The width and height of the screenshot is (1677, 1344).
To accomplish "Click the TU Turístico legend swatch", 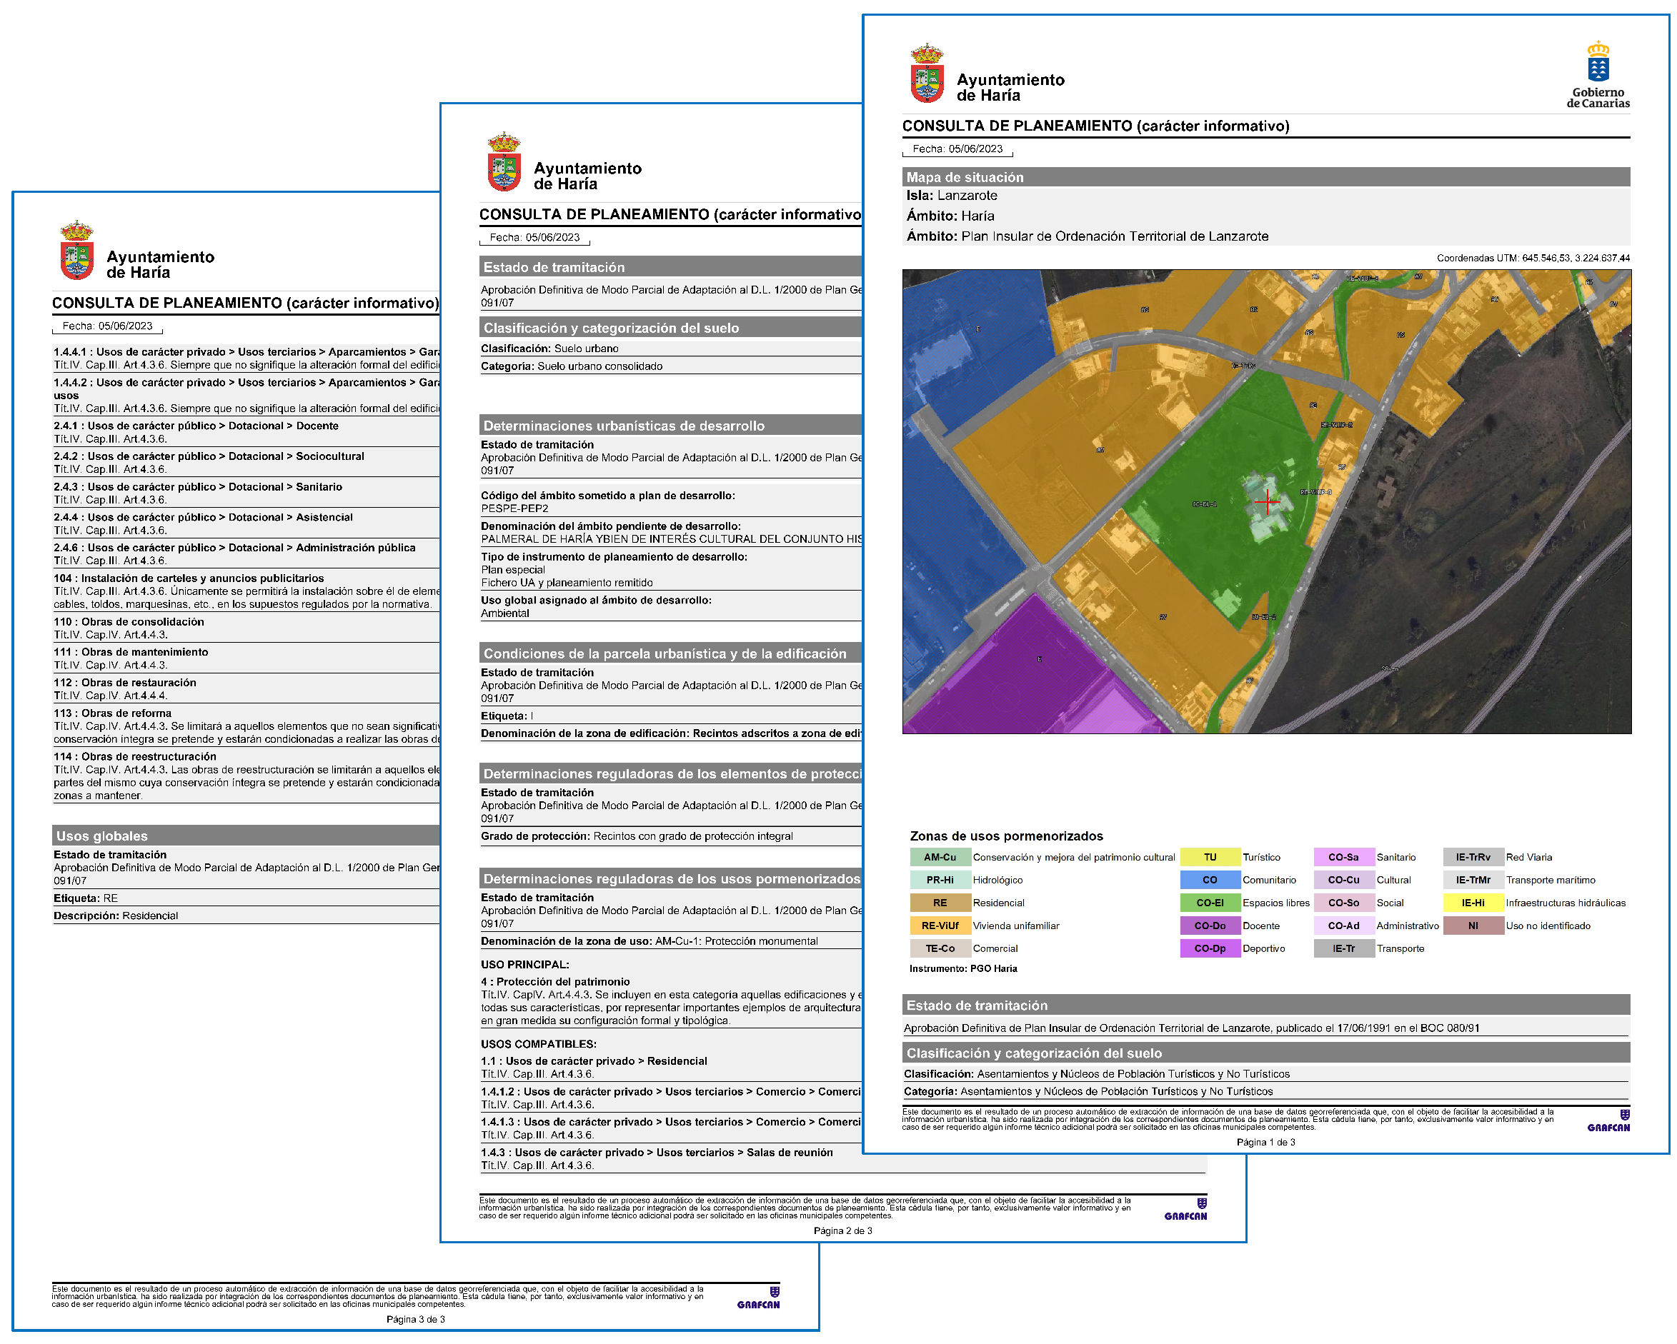I will pyautogui.click(x=1210, y=858).
